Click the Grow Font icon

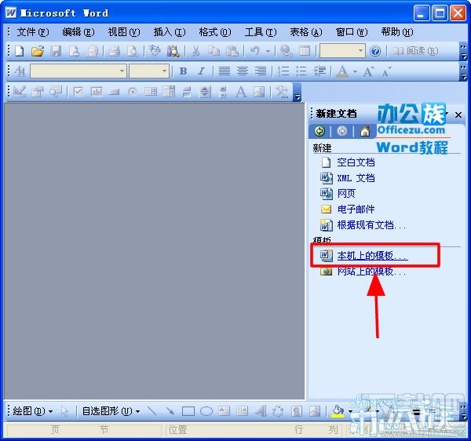369,71
